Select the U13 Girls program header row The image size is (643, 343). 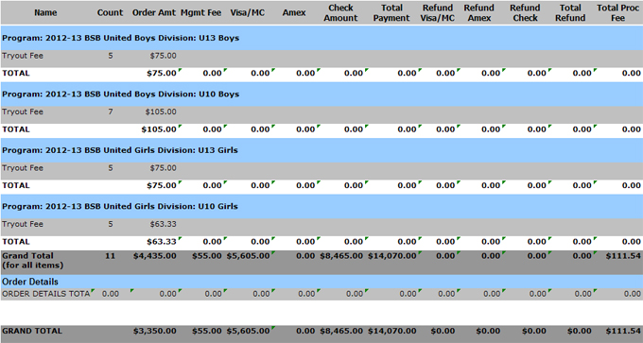point(321,150)
